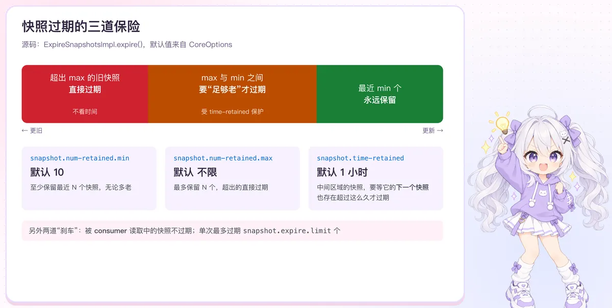Click the description 最多保留 N 个，超出的直接过期
612x308 pixels.
point(221,187)
